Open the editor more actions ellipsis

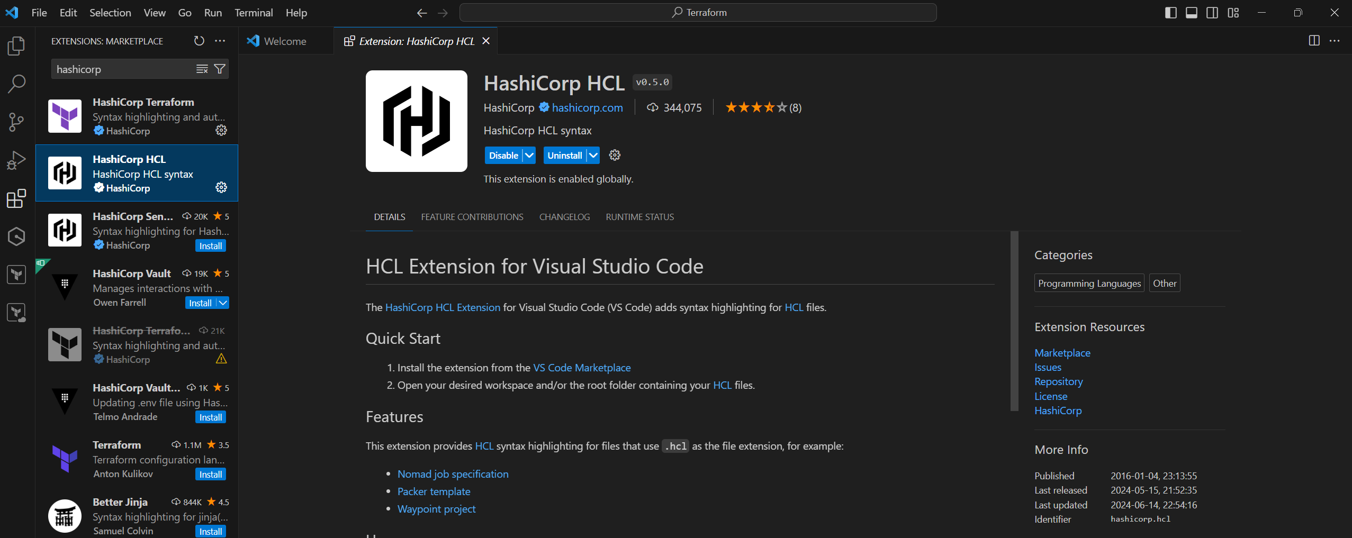(1335, 41)
